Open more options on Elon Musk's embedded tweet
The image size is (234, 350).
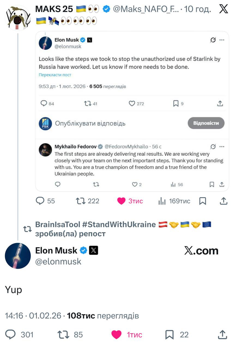[x=222, y=40]
